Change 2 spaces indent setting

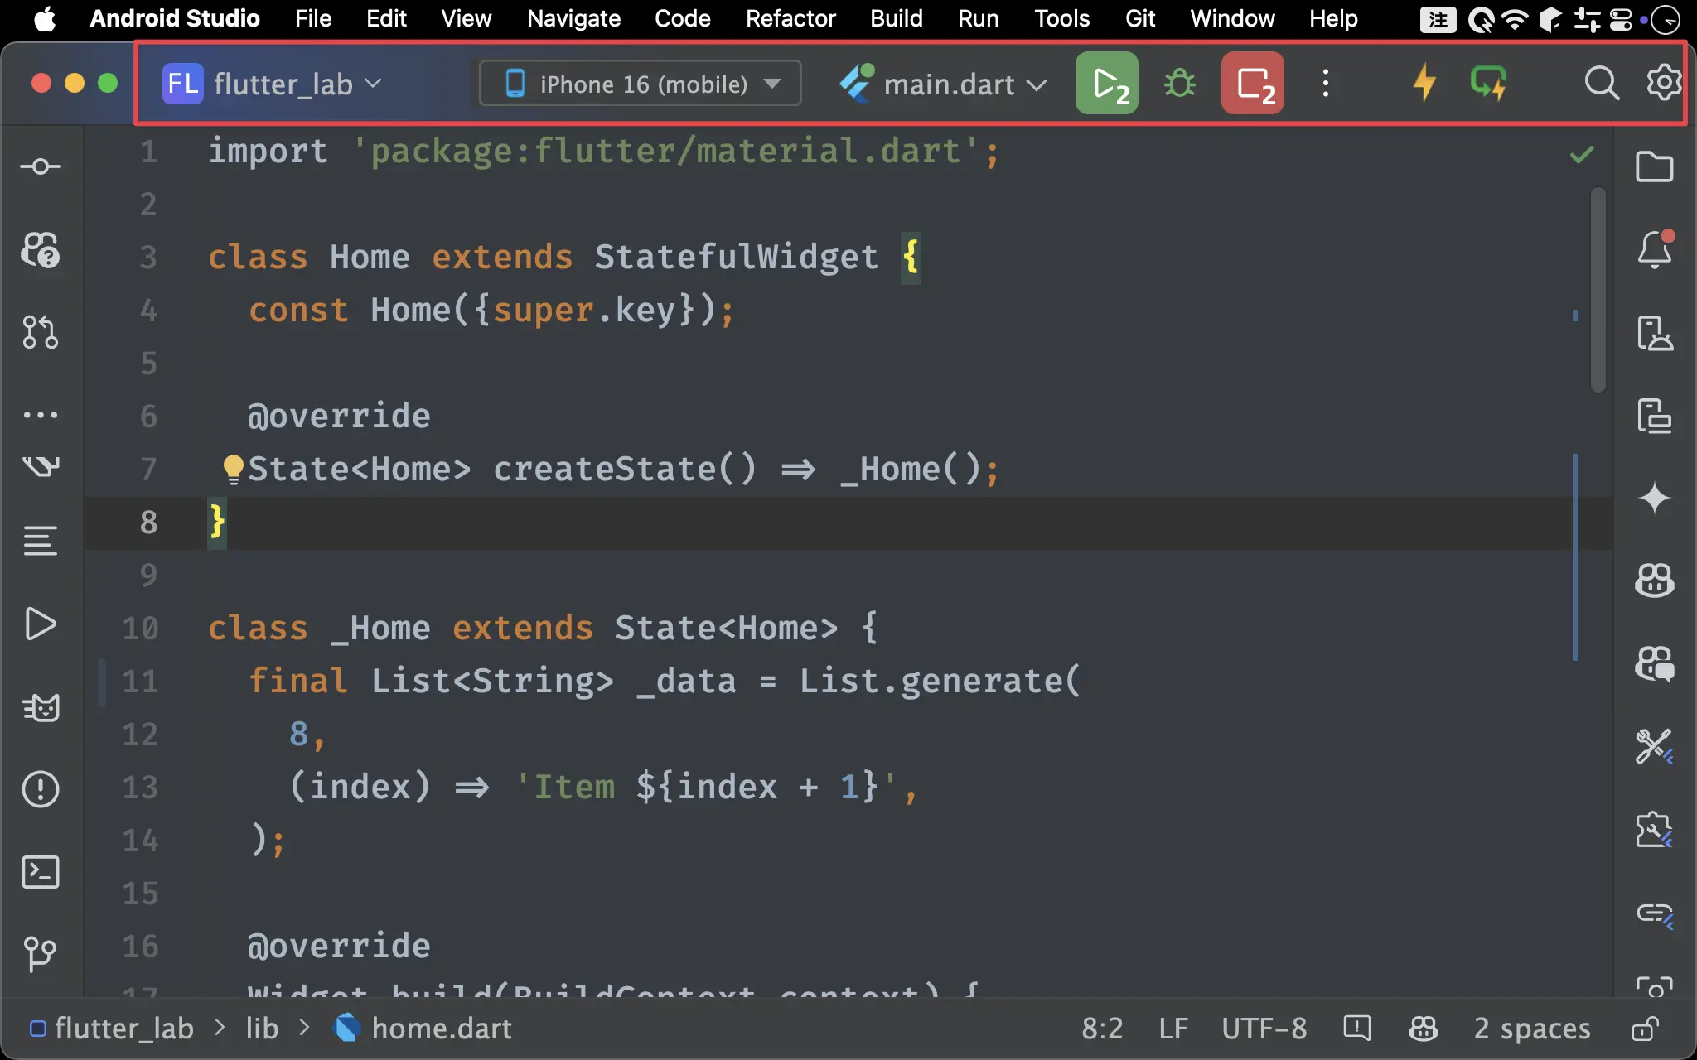(x=1531, y=1029)
